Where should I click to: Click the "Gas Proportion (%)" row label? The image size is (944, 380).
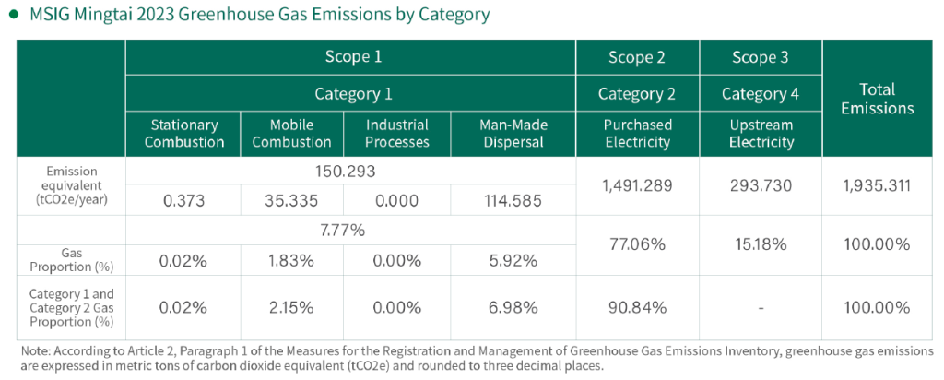coord(71,261)
